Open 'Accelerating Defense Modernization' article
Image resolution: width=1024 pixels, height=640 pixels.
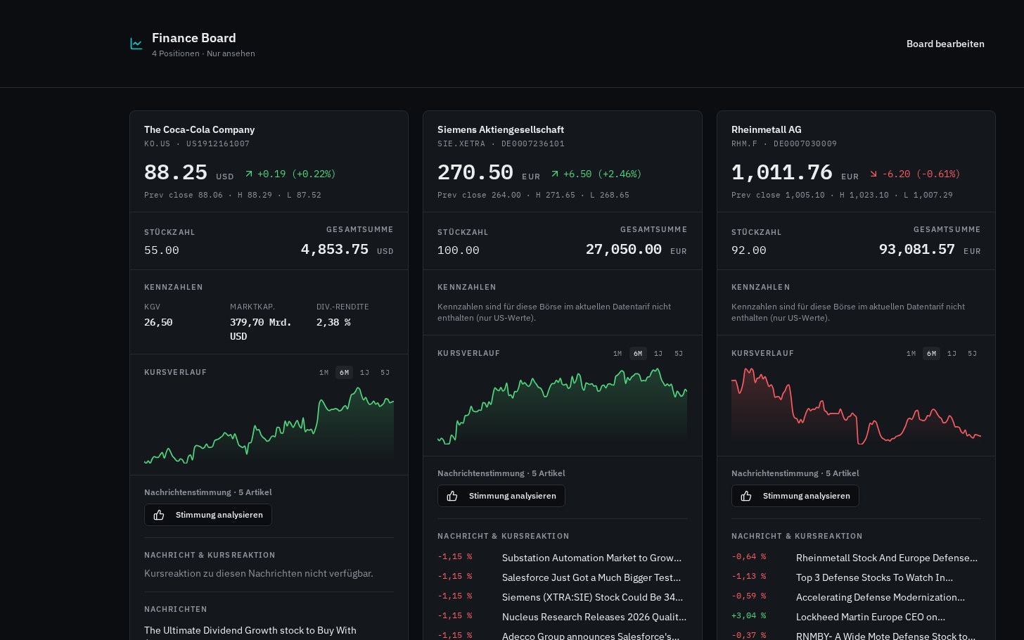click(x=881, y=597)
